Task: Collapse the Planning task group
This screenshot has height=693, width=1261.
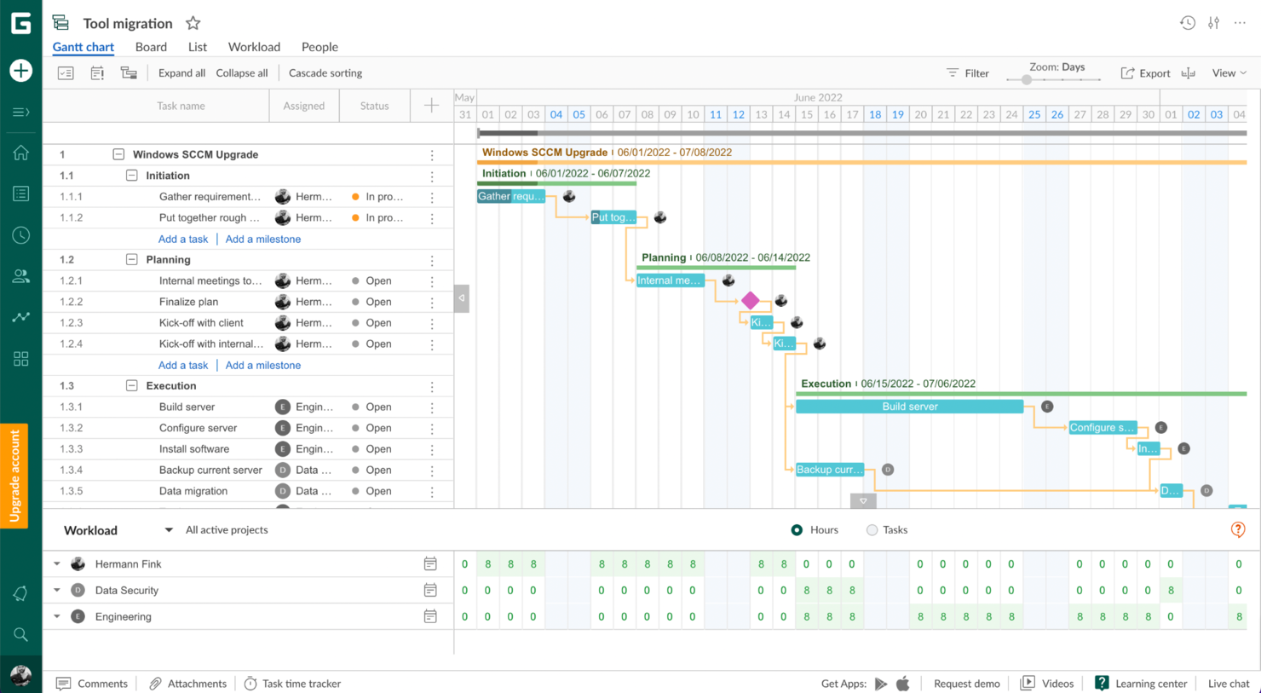Action: tap(131, 259)
